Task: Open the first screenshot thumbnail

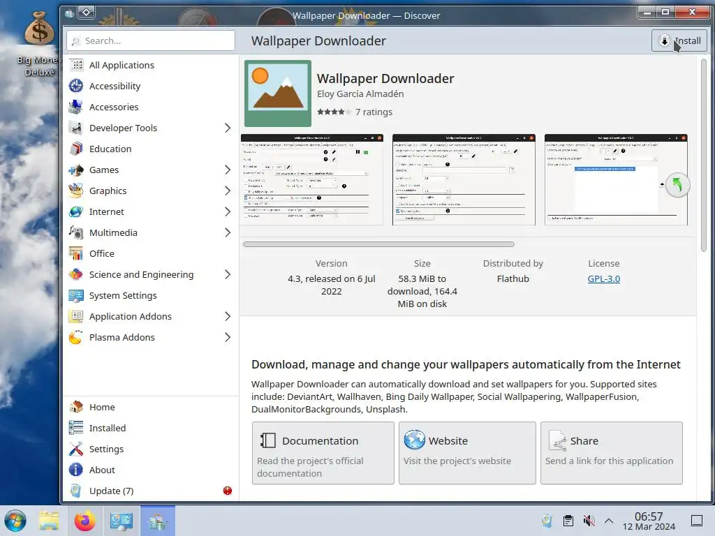Action: (312, 179)
